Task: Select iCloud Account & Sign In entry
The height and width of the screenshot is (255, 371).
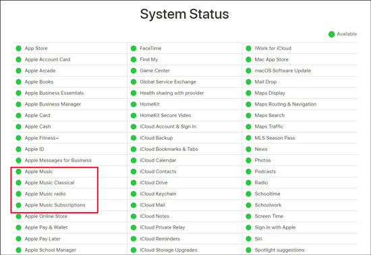Action: (x=185, y=126)
